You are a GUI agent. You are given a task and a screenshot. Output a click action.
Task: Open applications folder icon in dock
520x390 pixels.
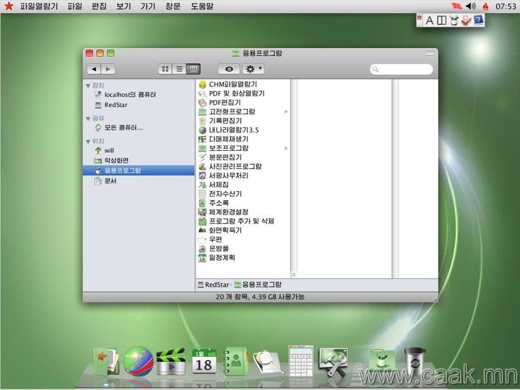point(382,362)
